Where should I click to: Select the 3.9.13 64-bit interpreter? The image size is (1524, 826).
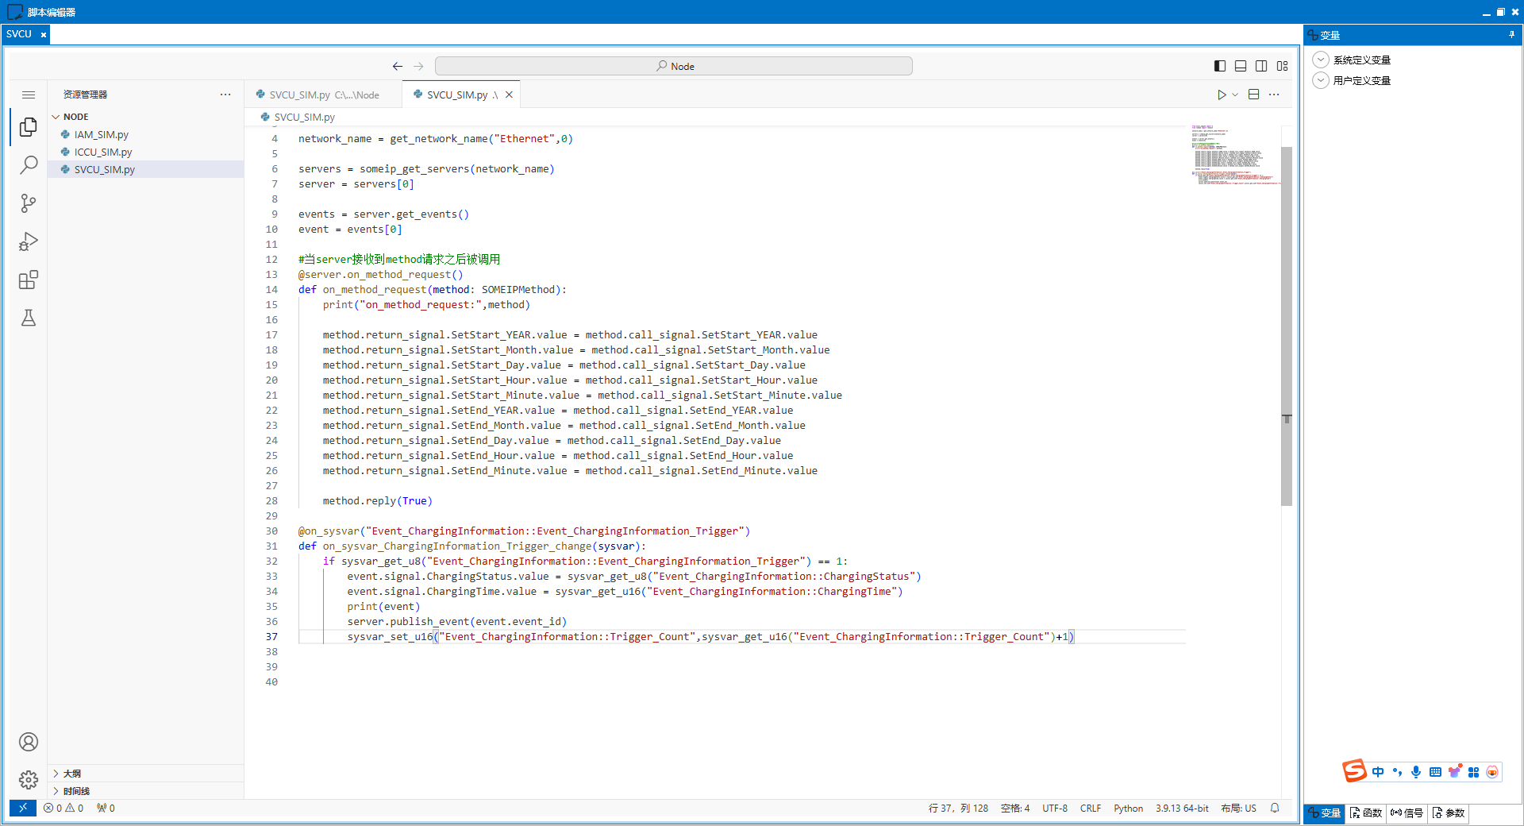pyautogui.click(x=1182, y=808)
